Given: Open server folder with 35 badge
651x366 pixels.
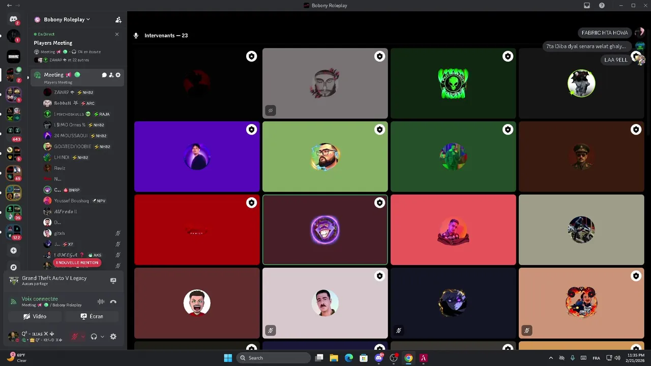Looking at the screenshot, I should (x=14, y=212).
